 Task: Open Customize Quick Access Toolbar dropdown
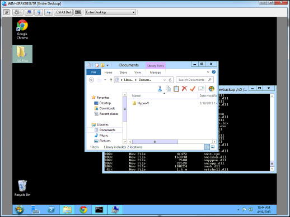click(x=107, y=65)
